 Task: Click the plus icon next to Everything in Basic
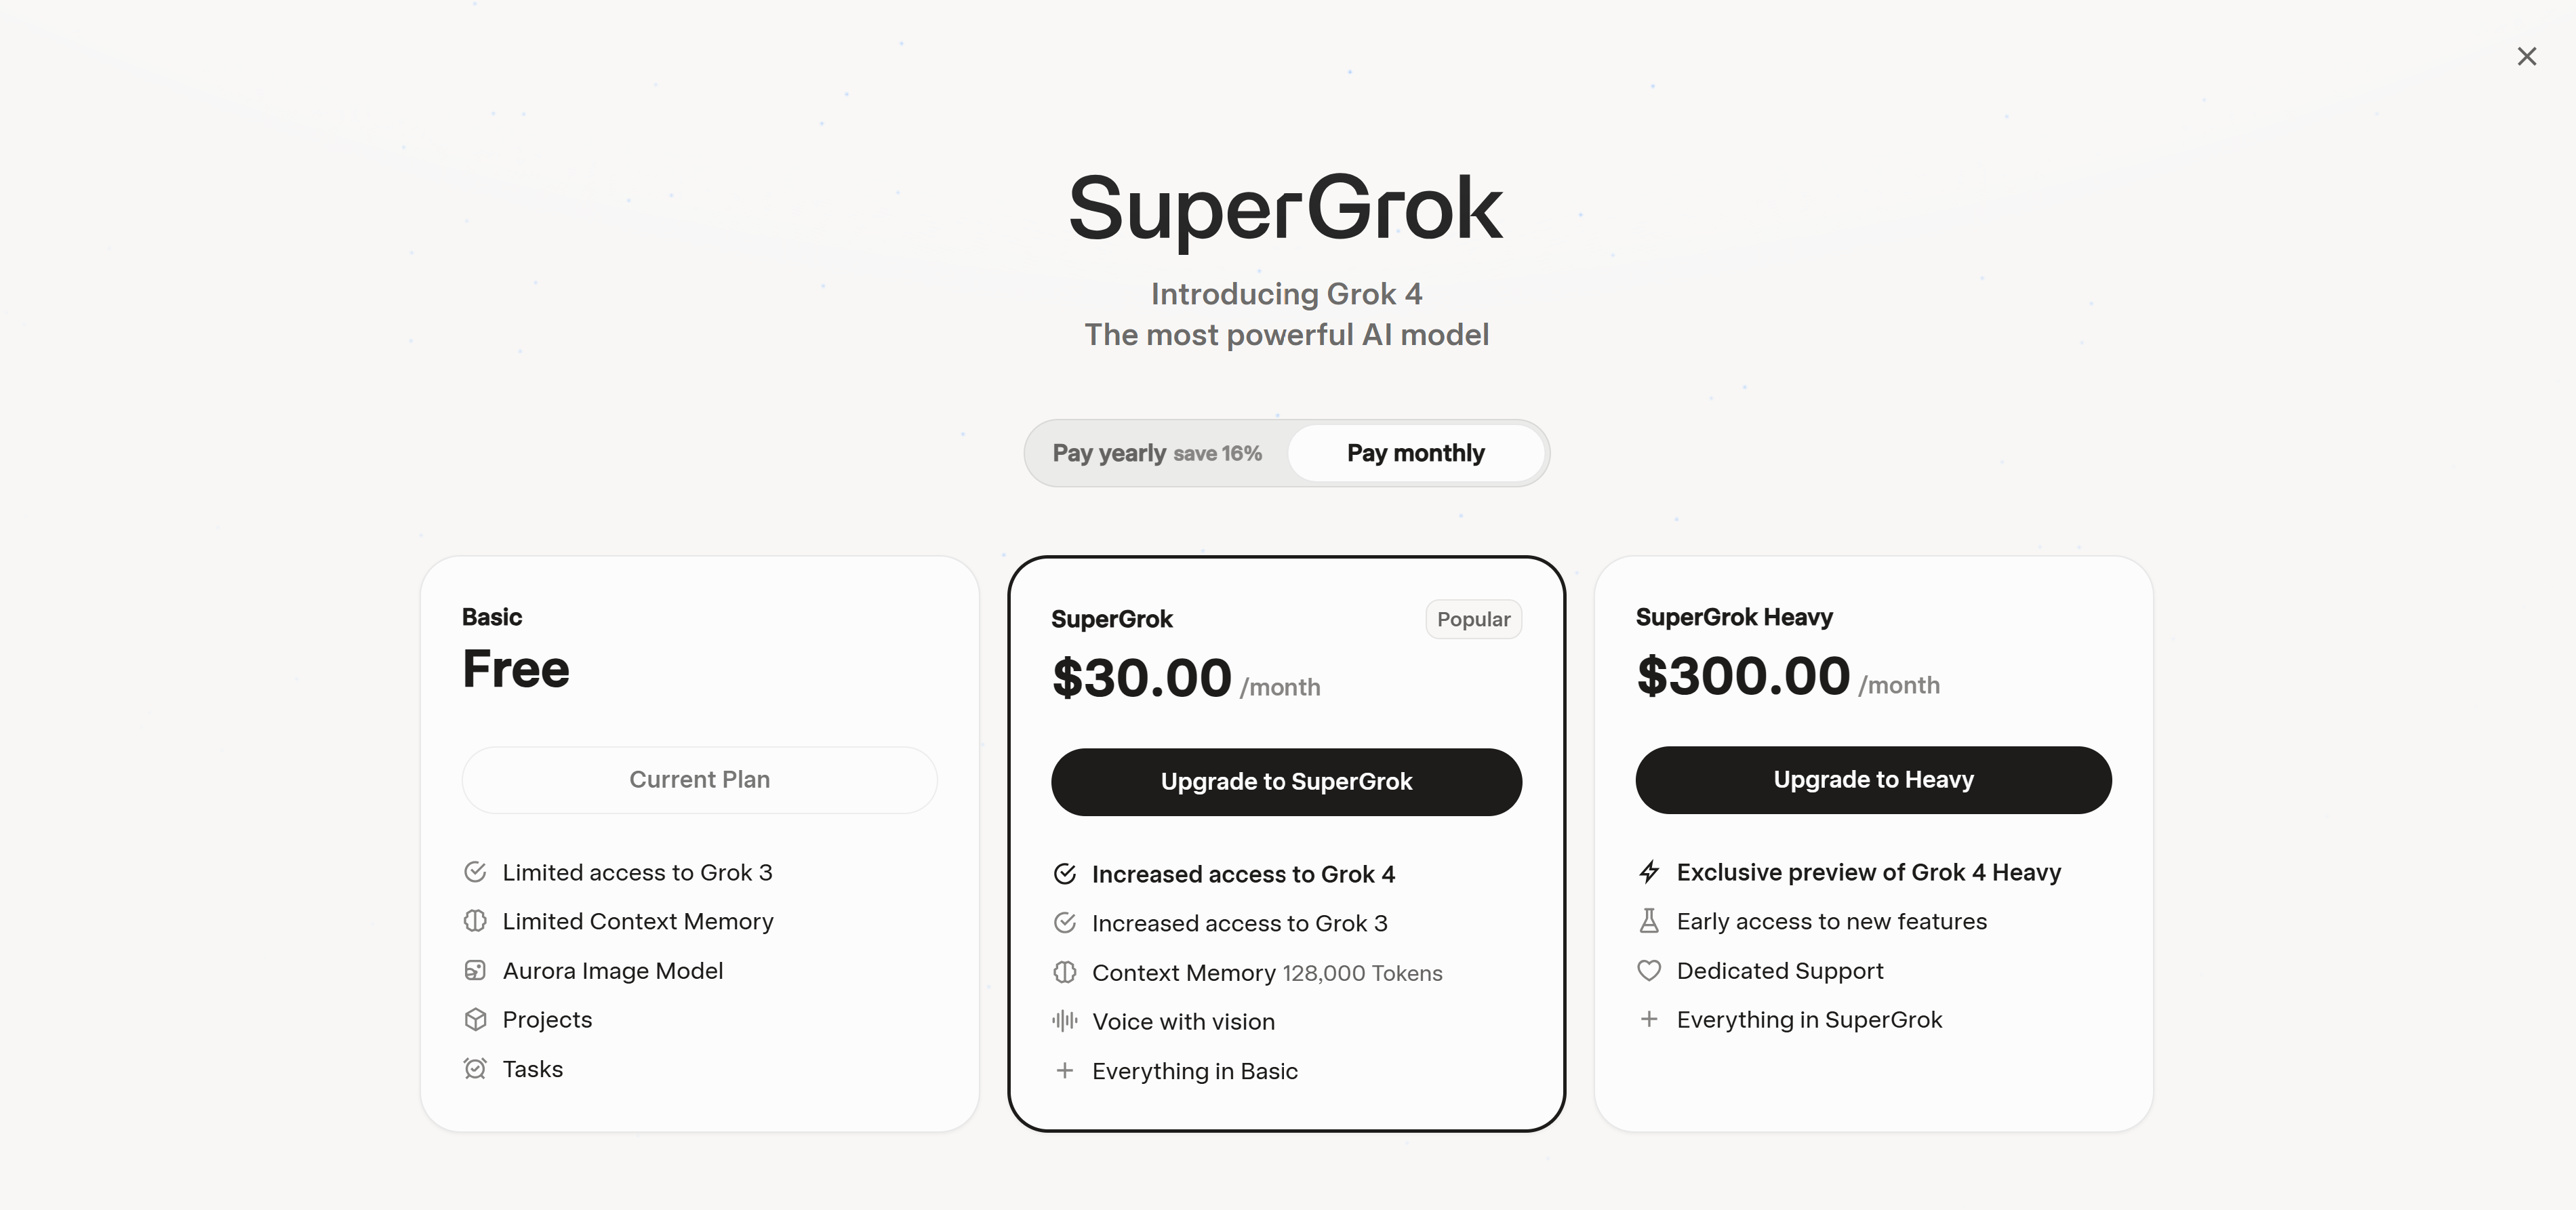click(1065, 1070)
